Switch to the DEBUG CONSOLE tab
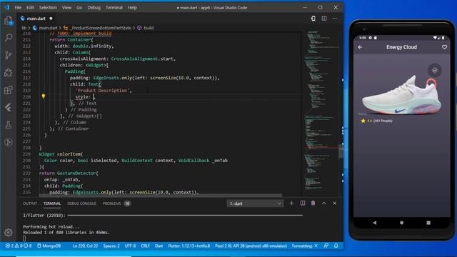This screenshot has width=457, height=257. click(81, 203)
